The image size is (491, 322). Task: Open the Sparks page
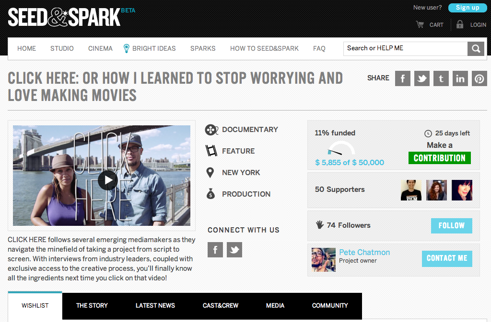[203, 48]
